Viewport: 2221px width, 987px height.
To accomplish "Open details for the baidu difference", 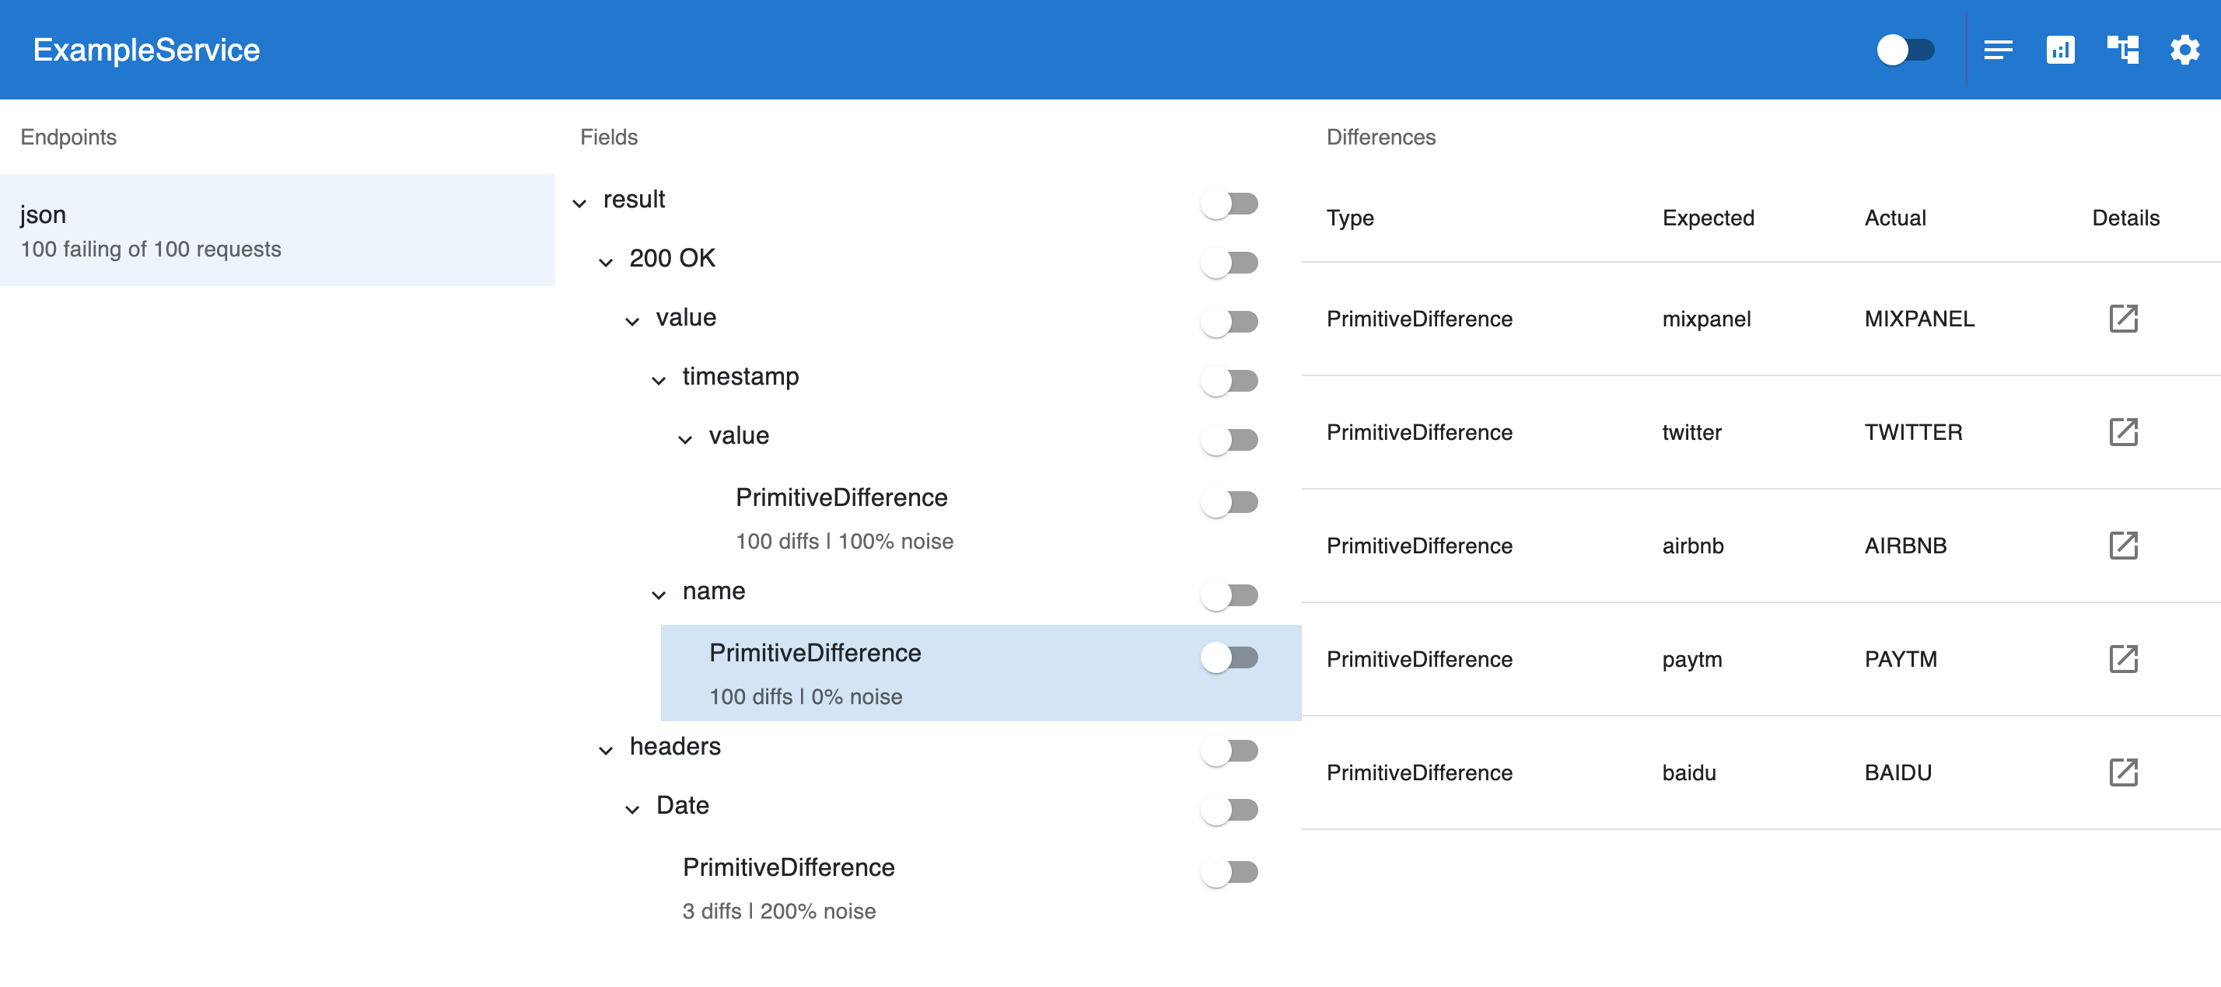I will 2124,773.
